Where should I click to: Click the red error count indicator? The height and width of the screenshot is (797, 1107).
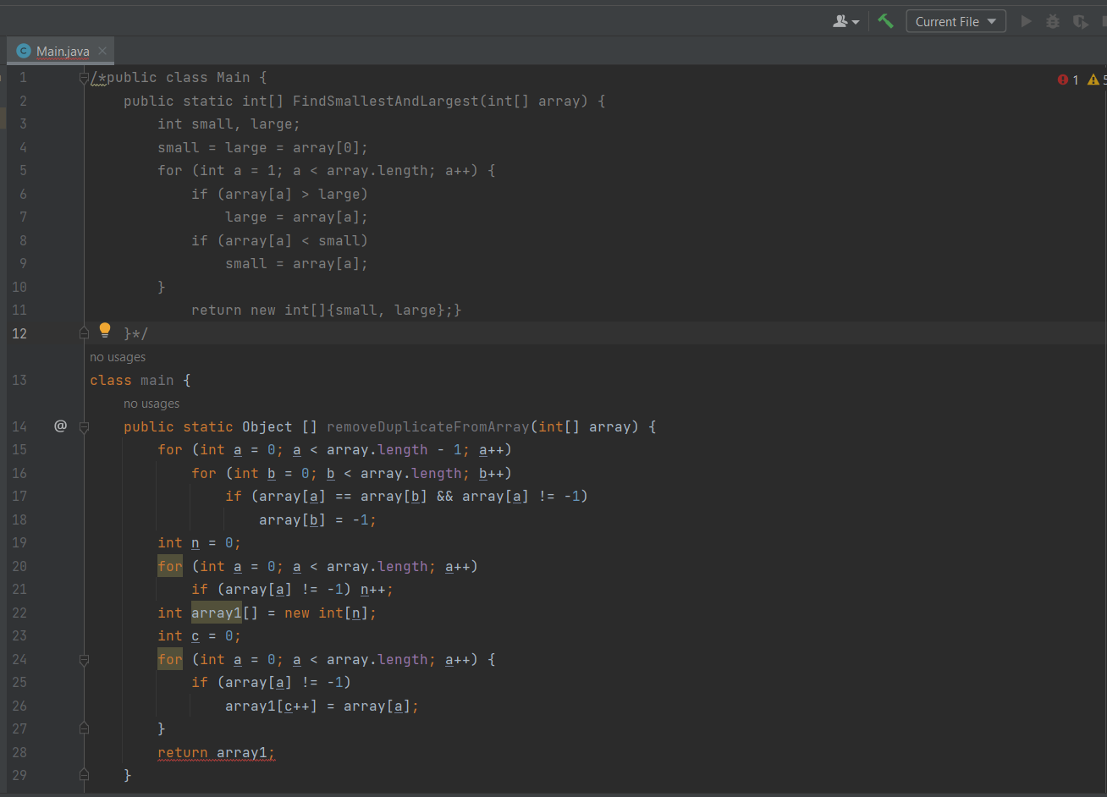point(1068,80)
